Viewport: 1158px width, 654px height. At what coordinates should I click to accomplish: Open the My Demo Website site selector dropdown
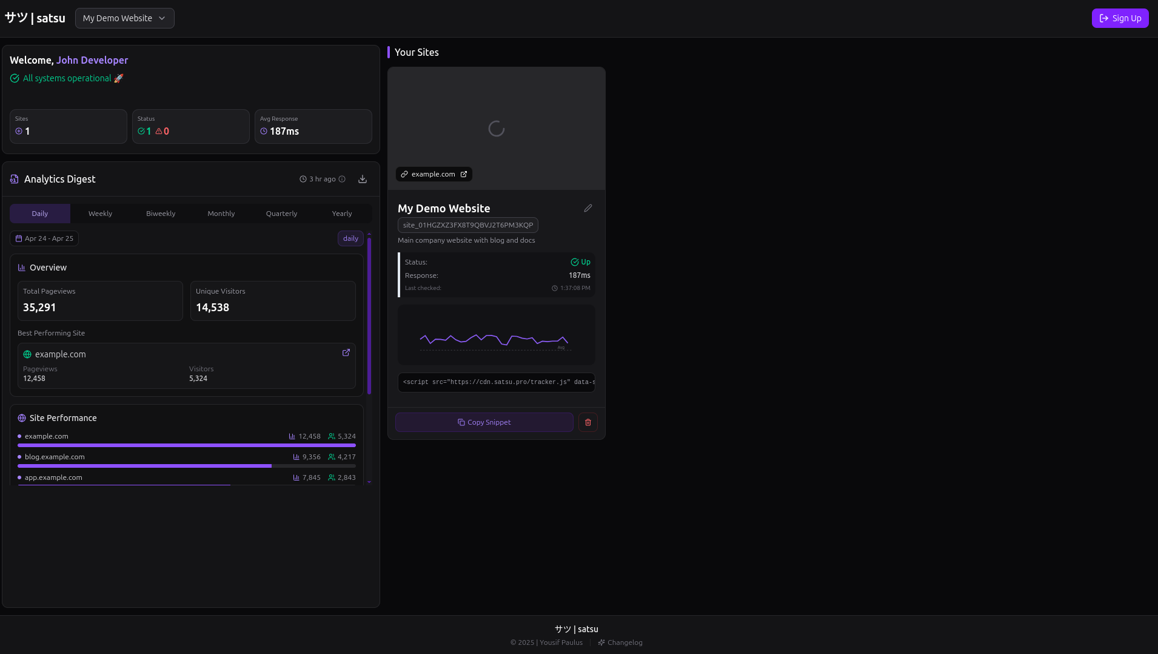click(x=124, y=18)
